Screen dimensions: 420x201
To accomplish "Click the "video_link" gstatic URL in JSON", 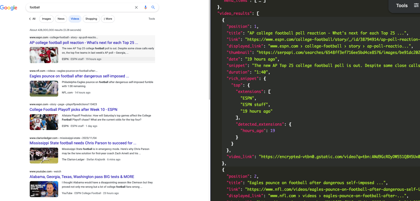I will [339, 157].
